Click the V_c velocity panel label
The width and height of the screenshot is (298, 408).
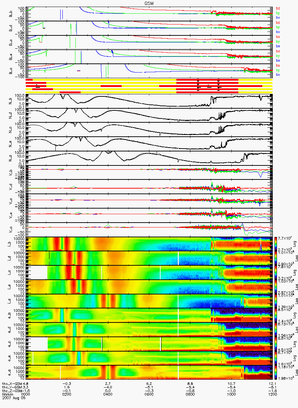[x=11, y=201]
